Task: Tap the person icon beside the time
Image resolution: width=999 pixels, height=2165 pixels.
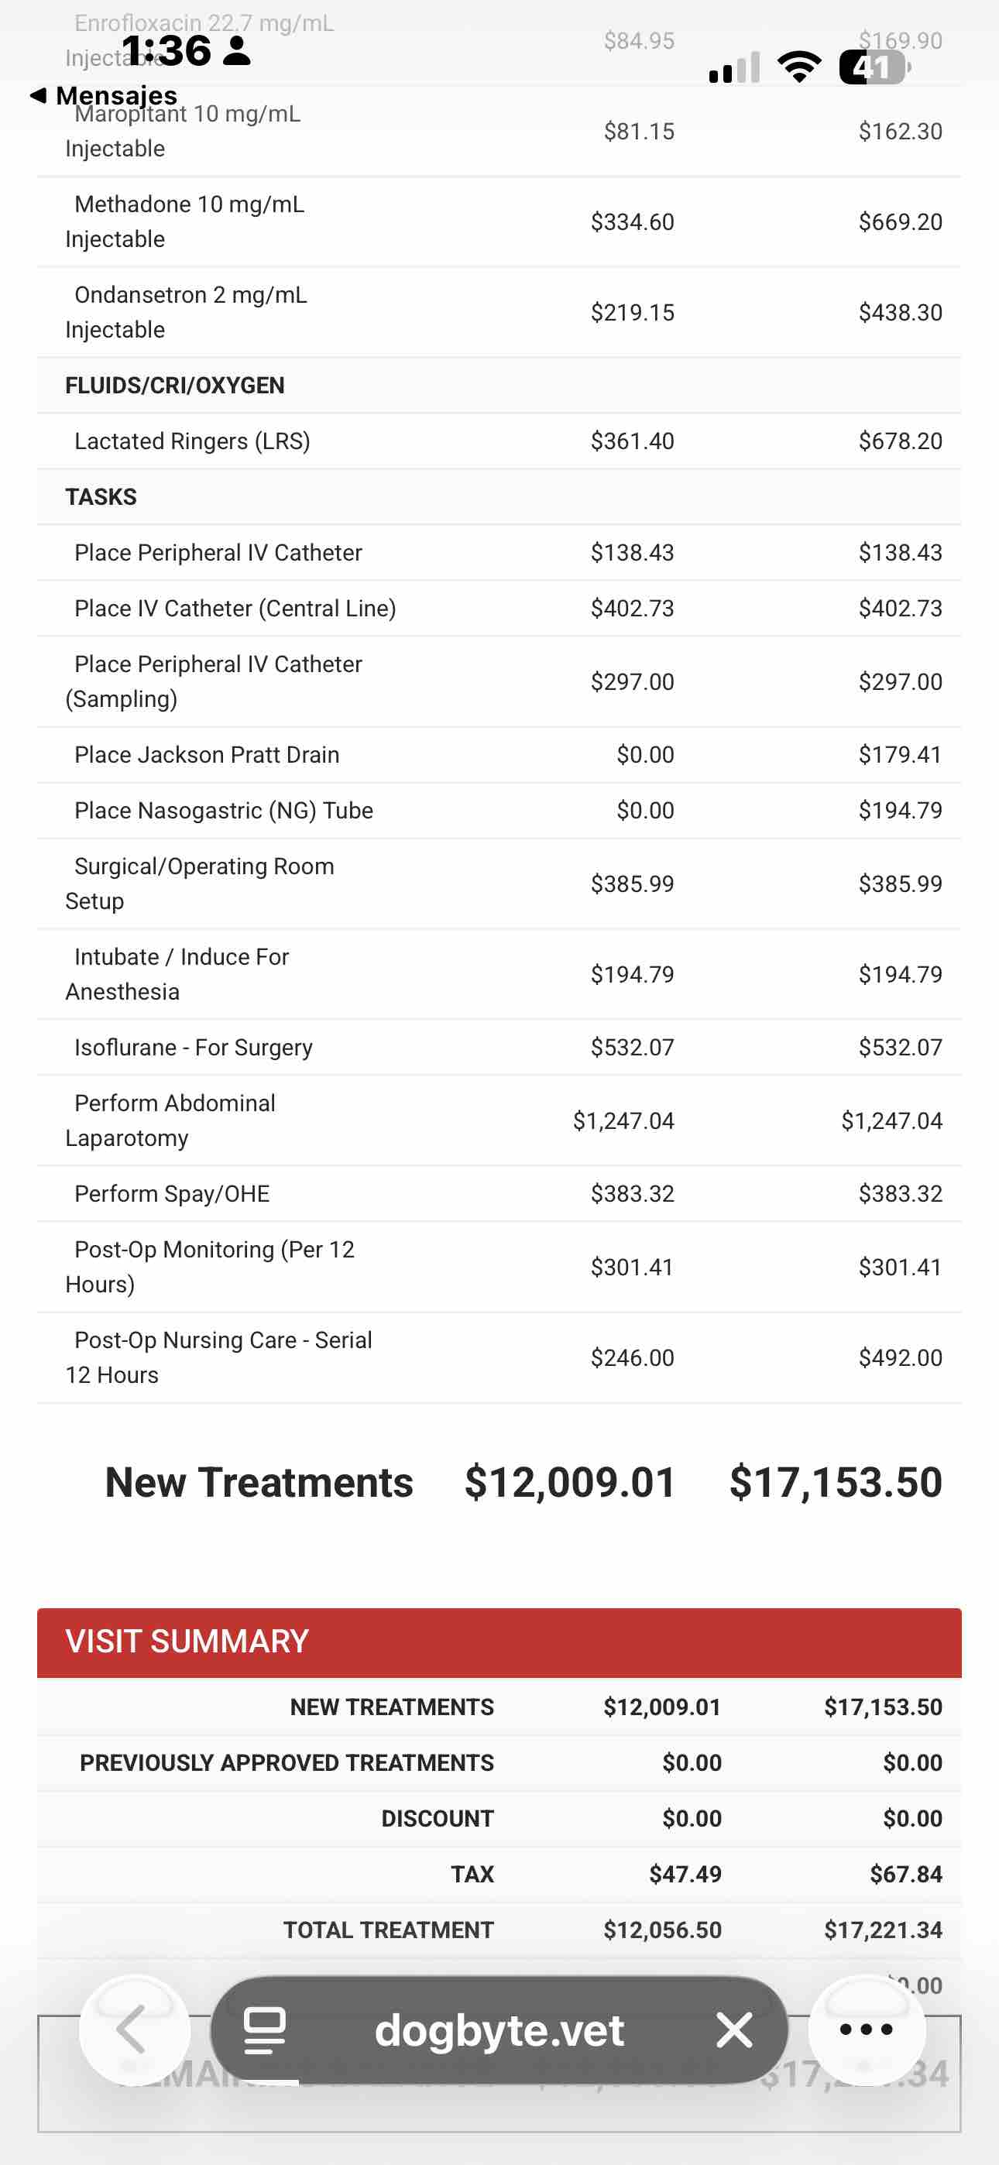Action: pyautogui.click(x=237, y=50)
